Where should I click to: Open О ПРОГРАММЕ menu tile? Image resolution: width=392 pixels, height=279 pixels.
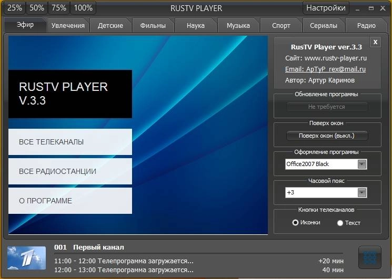pos(70,201)
